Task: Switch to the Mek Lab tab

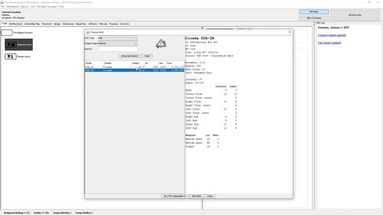Action: pos(103,24)
